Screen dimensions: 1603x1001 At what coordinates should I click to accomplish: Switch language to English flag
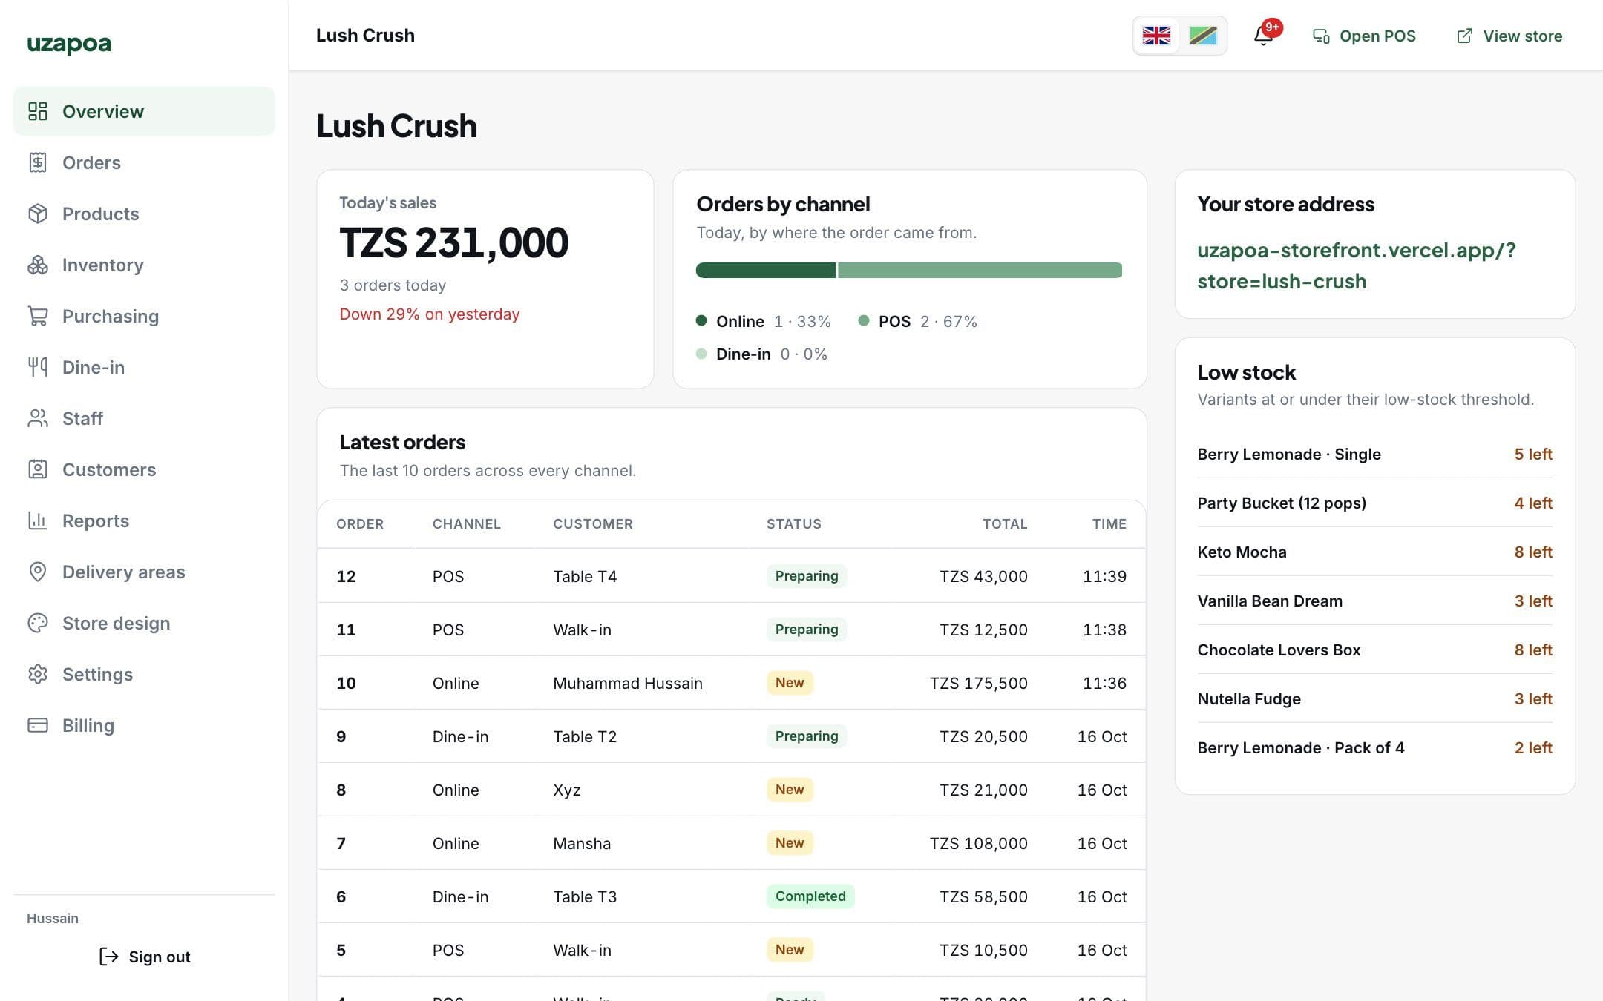point(1156,36)
